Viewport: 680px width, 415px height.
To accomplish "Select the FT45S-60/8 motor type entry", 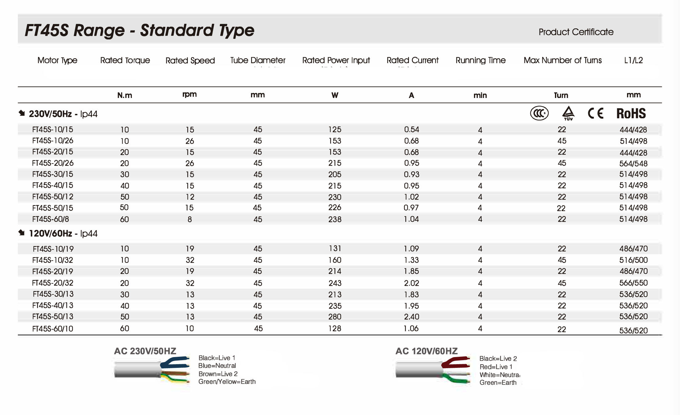I will 51,219.
